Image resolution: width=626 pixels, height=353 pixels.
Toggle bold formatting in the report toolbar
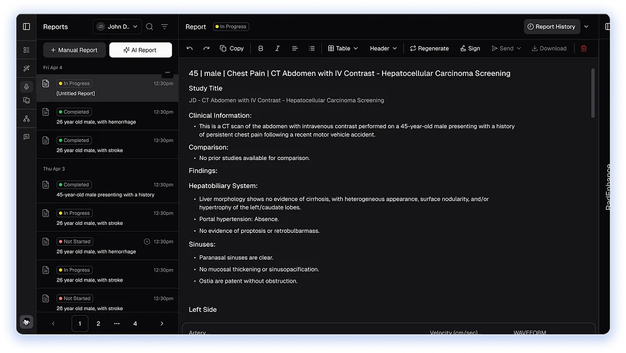(260, 49)
